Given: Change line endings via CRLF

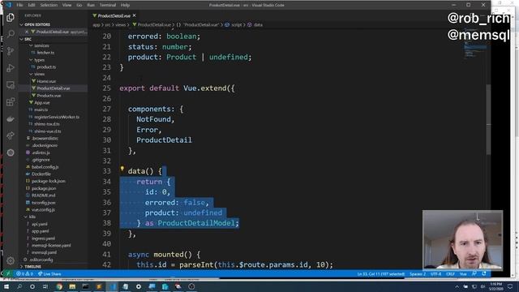Looking at the screenshot, I should click(450, 274).
